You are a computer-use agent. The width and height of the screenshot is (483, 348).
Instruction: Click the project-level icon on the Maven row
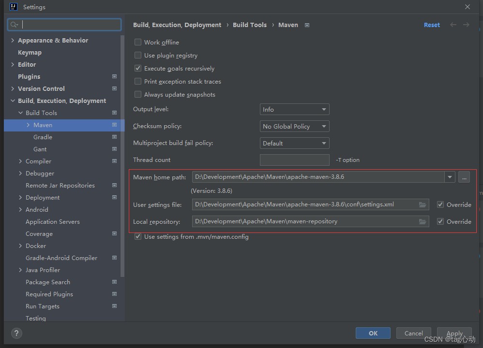[114, 125]
